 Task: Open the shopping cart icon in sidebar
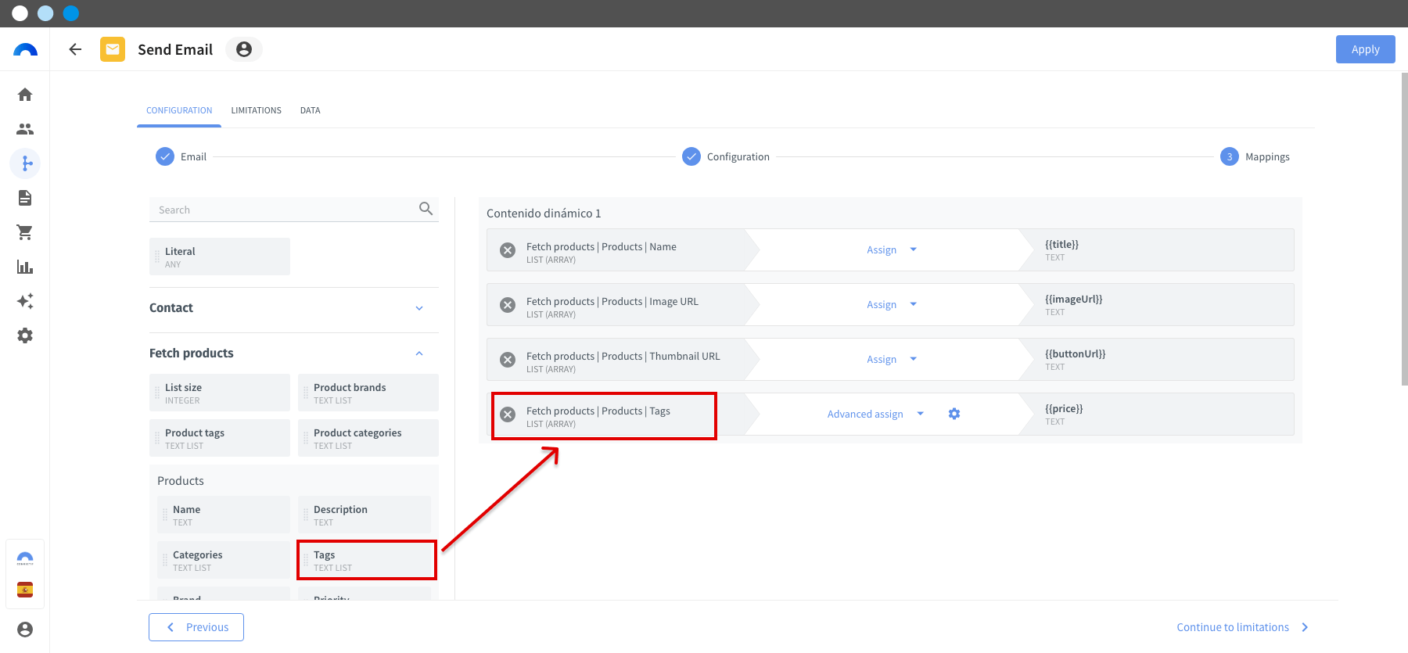click(x=25, y=232)
